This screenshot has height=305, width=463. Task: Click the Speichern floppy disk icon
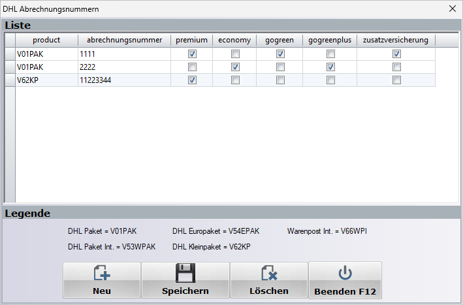(185, 274)
